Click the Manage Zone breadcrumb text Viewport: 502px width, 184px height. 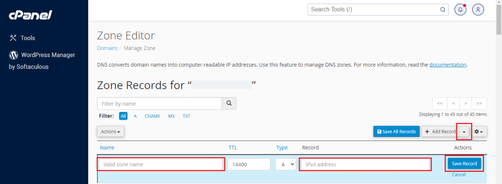pyautogui.click(x=140, y=49)
